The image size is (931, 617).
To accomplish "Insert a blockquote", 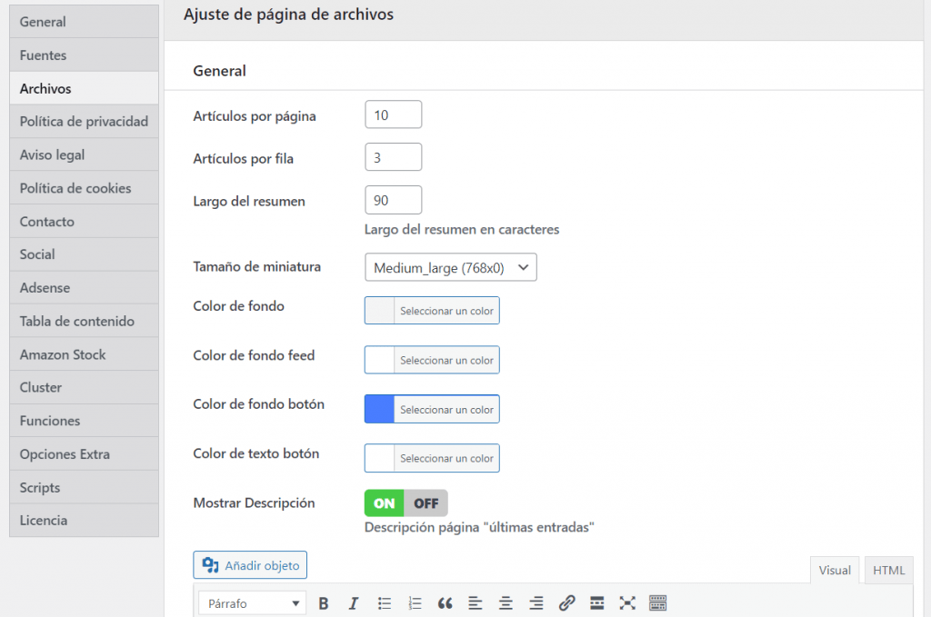I will (445, 603).
